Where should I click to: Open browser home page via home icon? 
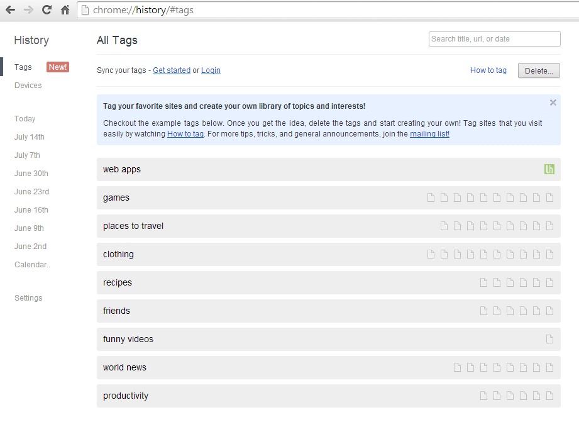(65, 9)
